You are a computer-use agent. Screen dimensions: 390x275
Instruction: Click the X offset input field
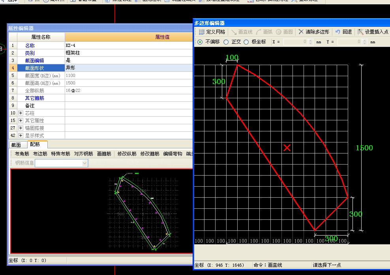coord(296,42)
